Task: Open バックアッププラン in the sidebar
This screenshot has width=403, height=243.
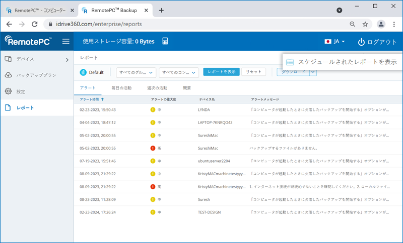Action: tap(37, 75)
